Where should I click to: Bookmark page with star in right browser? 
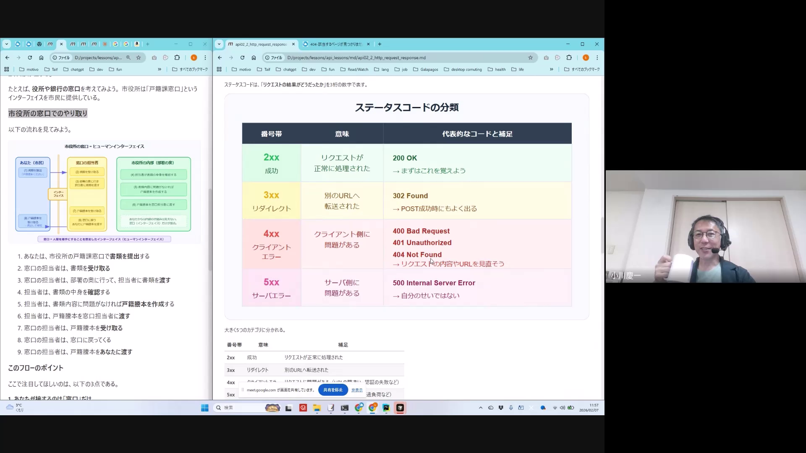pyautogui.click(x=530, y=57)
